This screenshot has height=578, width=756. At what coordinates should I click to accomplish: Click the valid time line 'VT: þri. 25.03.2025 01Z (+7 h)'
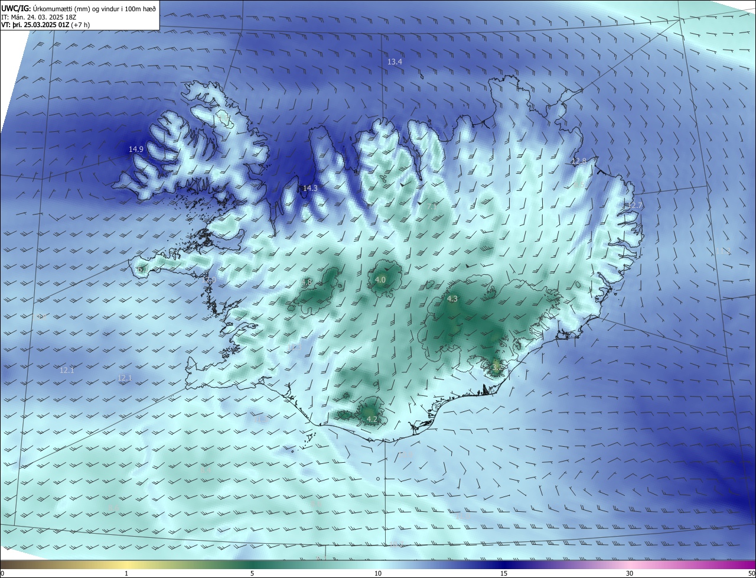coord(45,25)
